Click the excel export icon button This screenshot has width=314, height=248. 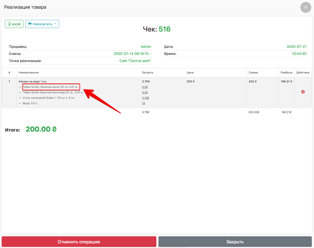14,24
